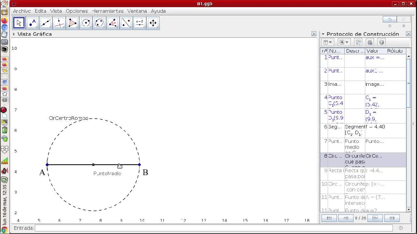This screenshot has width=417, height=234.
Task: Click the Entrada input field
Action: [x=213, y=228]
